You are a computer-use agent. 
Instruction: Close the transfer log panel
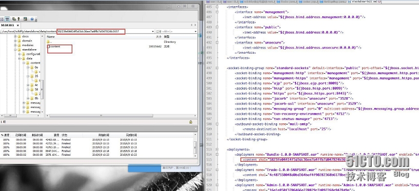[x=195, y=129]
